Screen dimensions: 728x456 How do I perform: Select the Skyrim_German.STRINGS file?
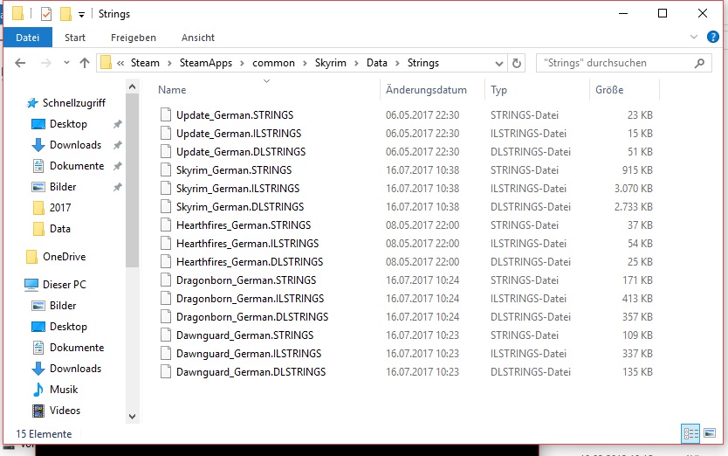click(x=234, y=170)
